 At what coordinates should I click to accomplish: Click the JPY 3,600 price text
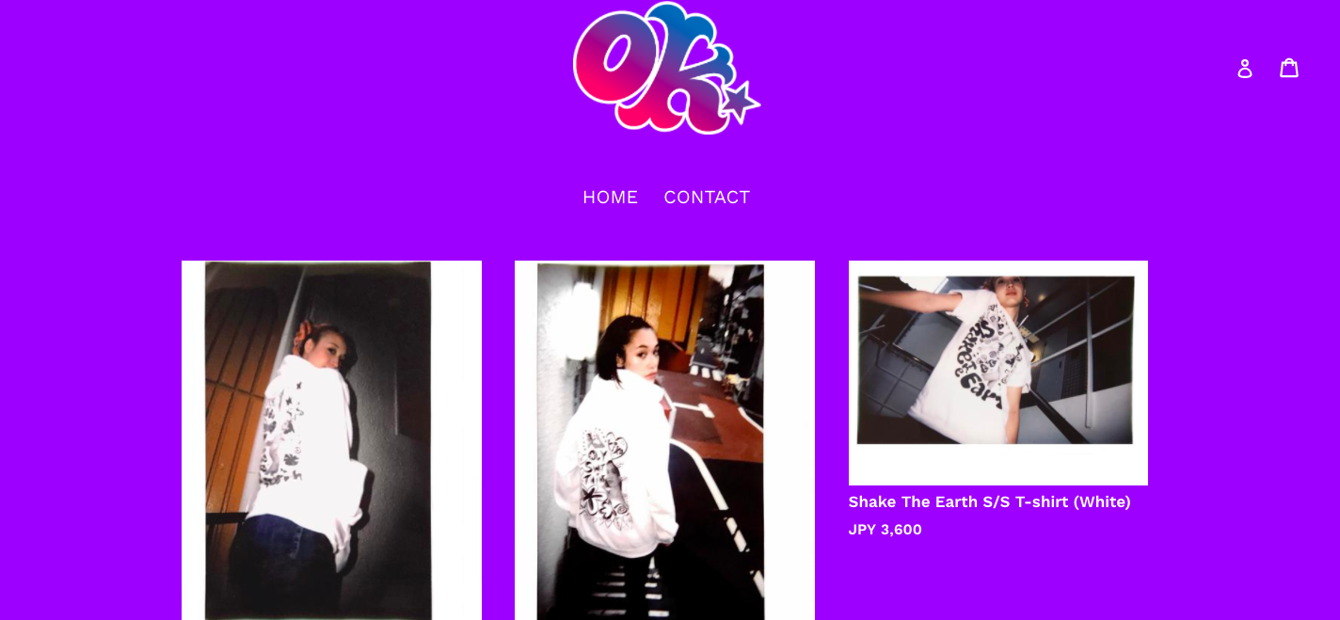(x=885, y=530)
